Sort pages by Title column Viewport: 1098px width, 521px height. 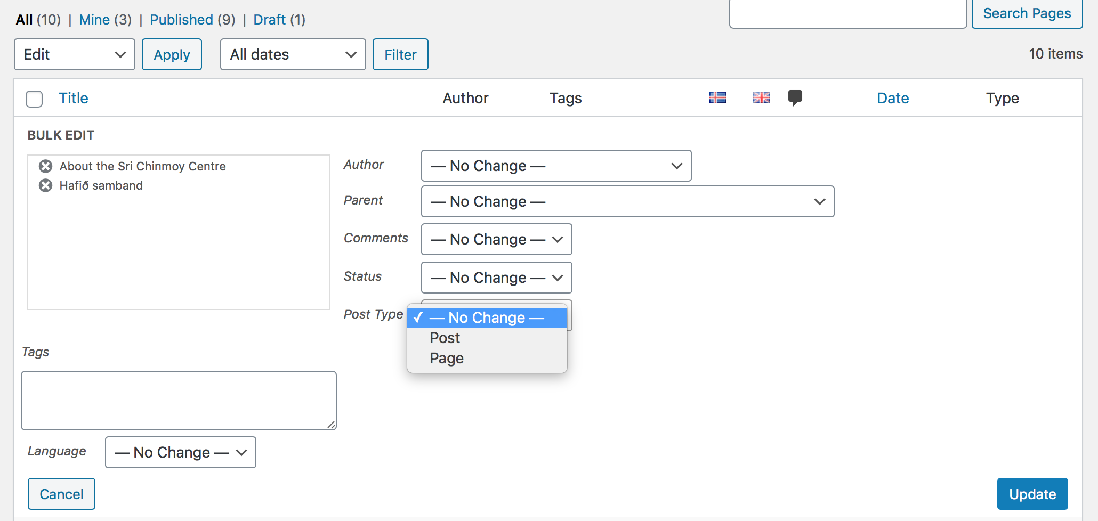[74, 98]
